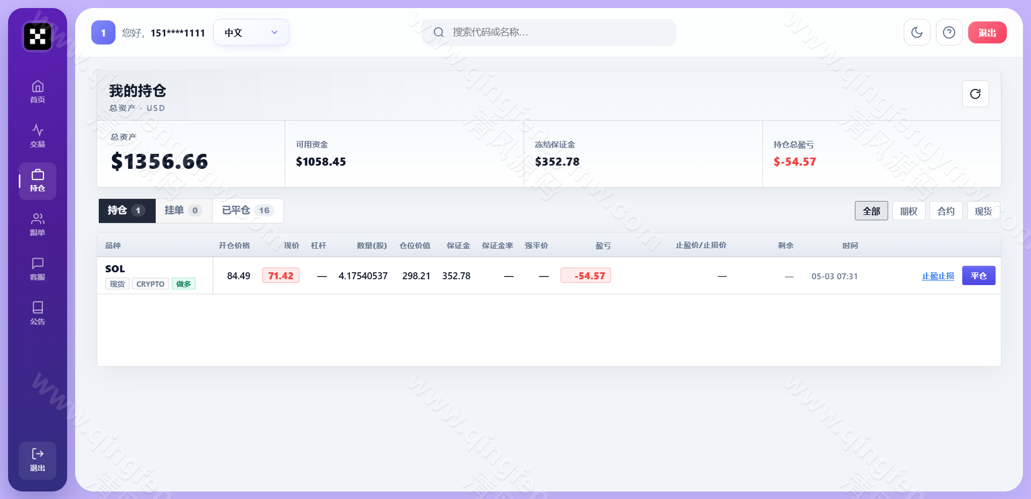Filter positions by 期权
This screenshot has width=1031, height=499.
909,211
